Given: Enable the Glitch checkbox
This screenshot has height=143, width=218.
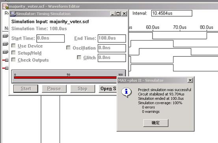Looking at the screenshot, I should coord(79,57).
